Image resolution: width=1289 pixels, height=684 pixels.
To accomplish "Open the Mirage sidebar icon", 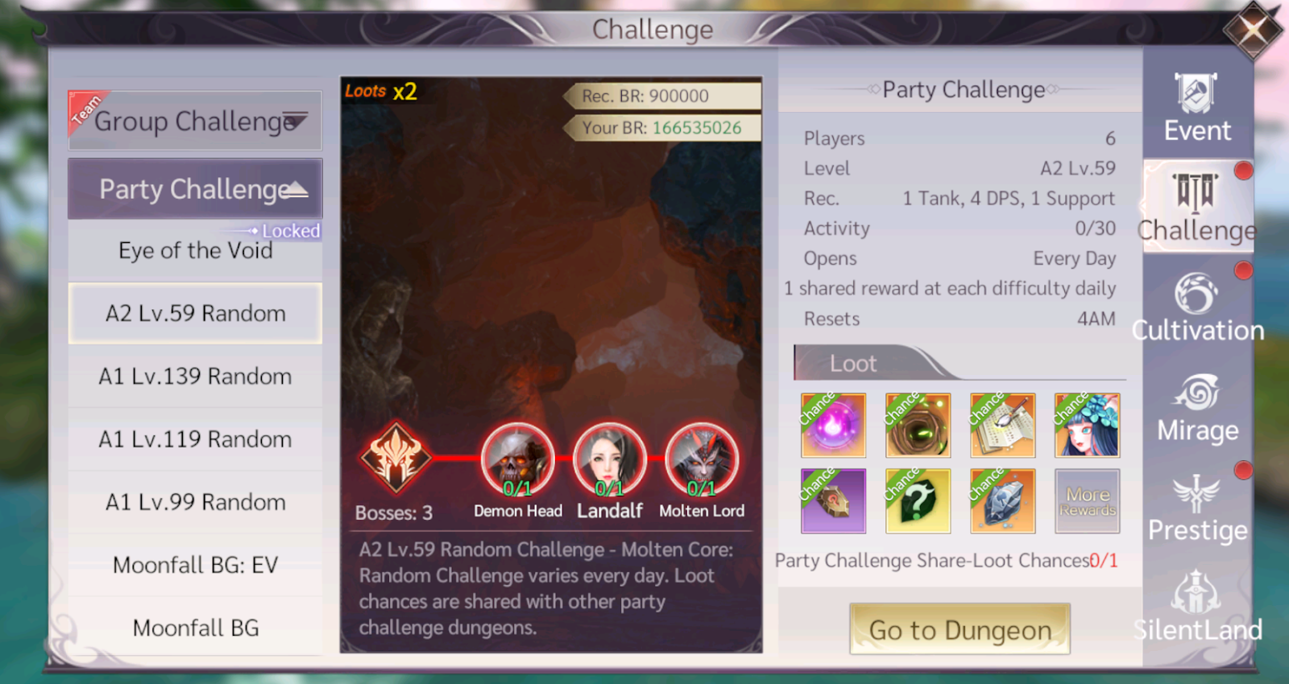I will click(x=1197, y=408).
